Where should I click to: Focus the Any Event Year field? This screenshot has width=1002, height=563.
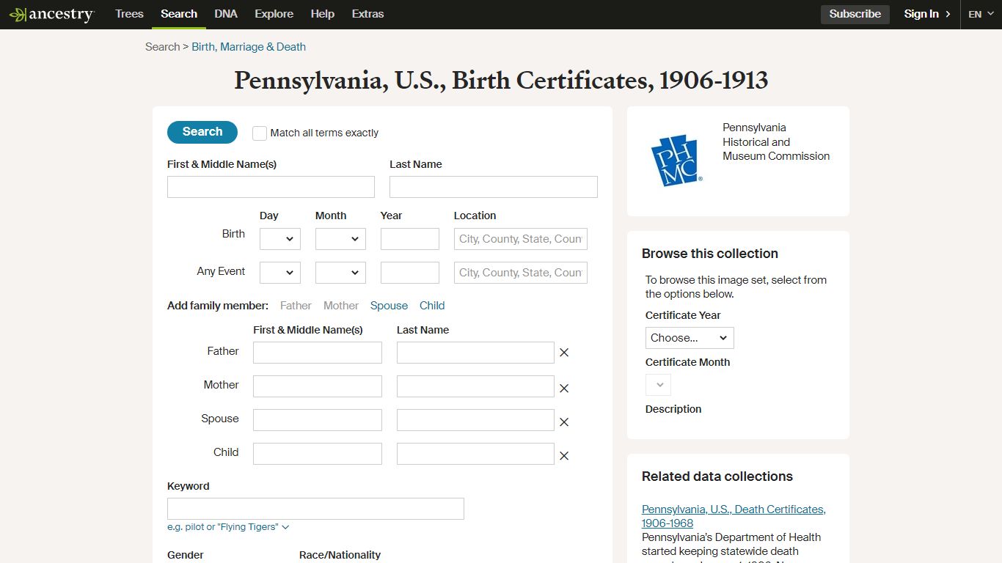click(410, 273)
